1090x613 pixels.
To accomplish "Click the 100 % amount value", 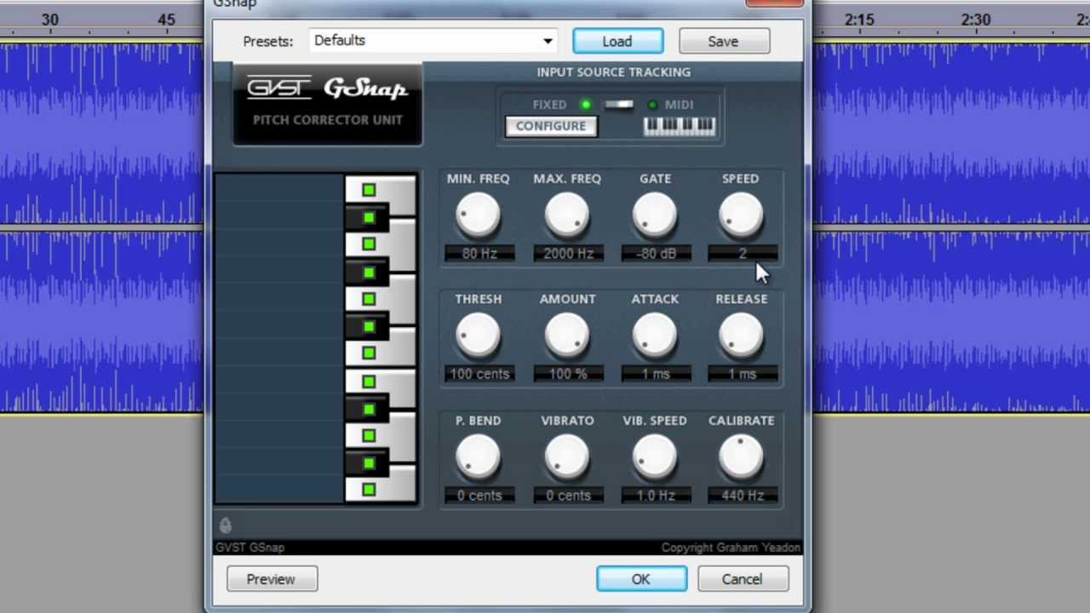I will click(568, 374).
